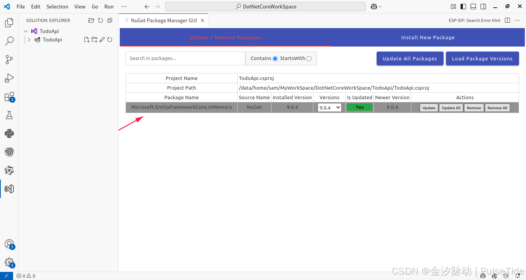Viewport: 526px width, 280px height.
Task: Select the StartsWith radio button
Action: coord(309,58)
